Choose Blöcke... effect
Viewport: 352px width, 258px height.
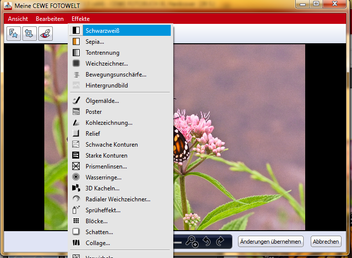pos(120,221)
